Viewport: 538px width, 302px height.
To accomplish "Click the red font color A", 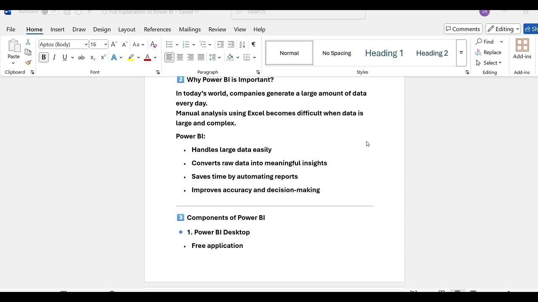I will tap(148, 57).
